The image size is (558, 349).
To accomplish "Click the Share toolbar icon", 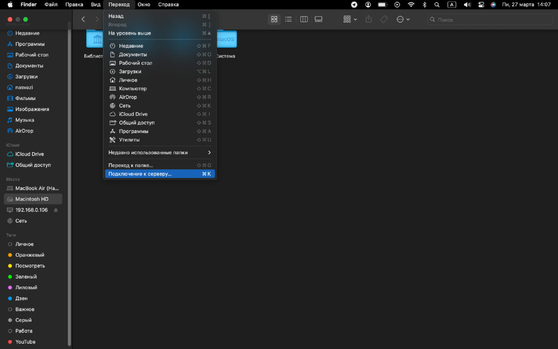I will pyautogui.click(x=369, y=20).
